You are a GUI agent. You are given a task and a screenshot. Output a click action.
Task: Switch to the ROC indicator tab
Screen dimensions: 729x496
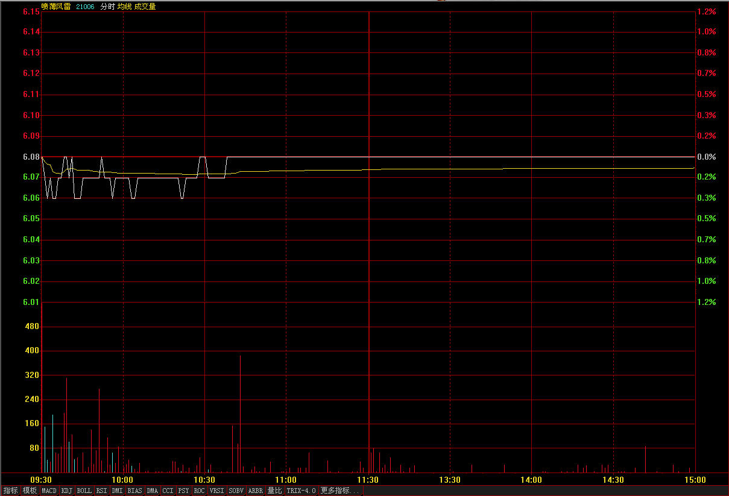click(x=199, y=491)
